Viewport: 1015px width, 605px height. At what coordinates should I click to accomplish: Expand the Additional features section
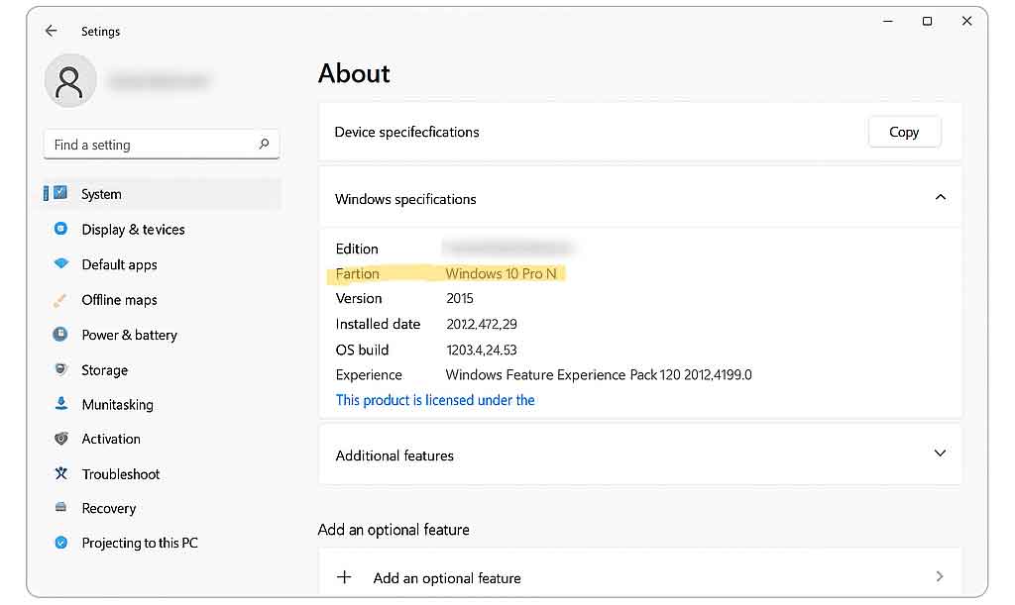(940, 454)
